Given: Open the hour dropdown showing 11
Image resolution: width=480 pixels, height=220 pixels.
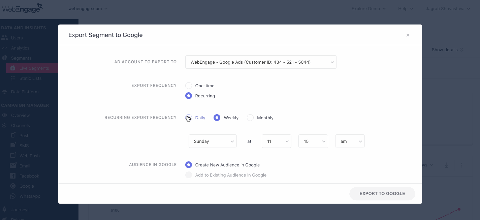Looking at the screenshot, I should coord(277,141).
